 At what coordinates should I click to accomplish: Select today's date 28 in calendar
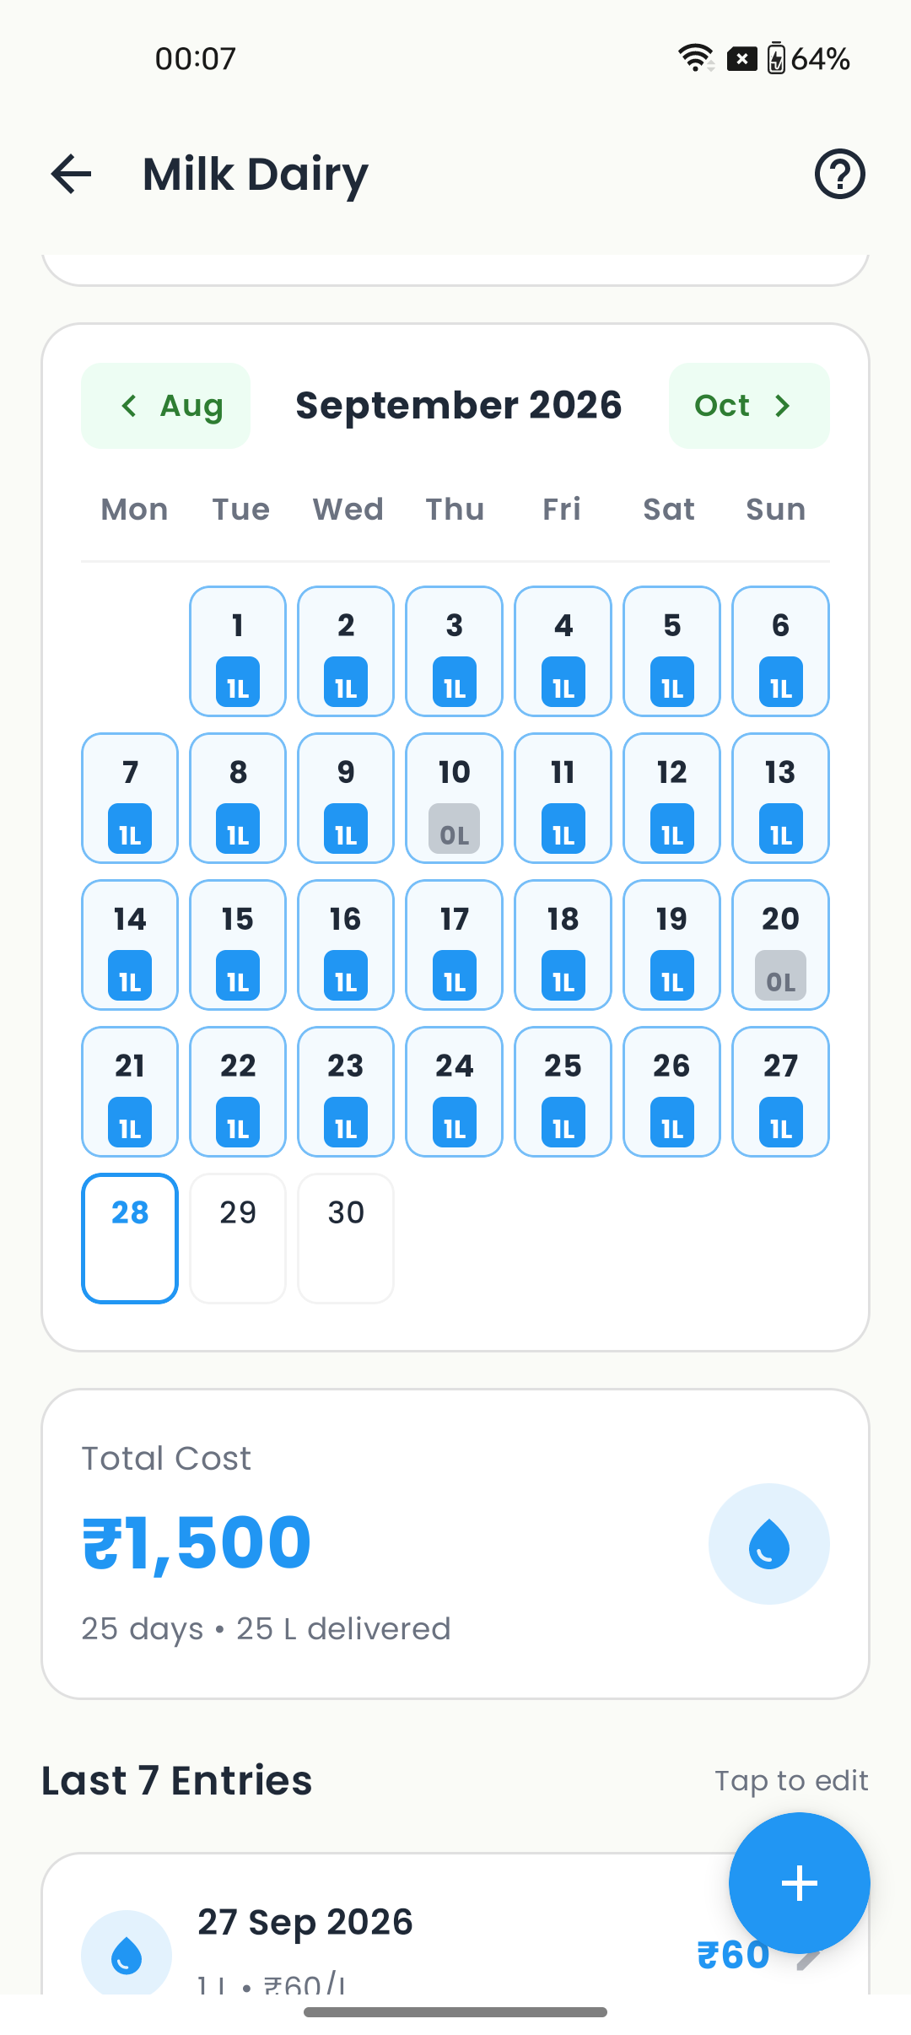(130, 1239)
